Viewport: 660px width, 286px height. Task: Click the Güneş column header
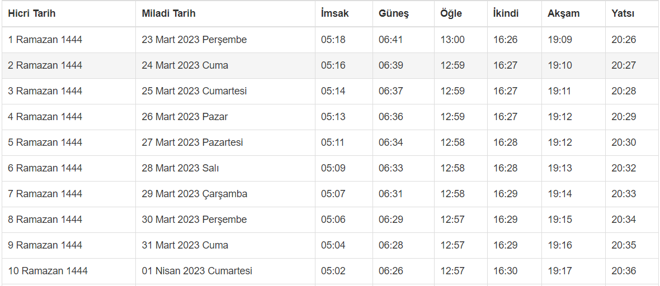tap(394, 13)
